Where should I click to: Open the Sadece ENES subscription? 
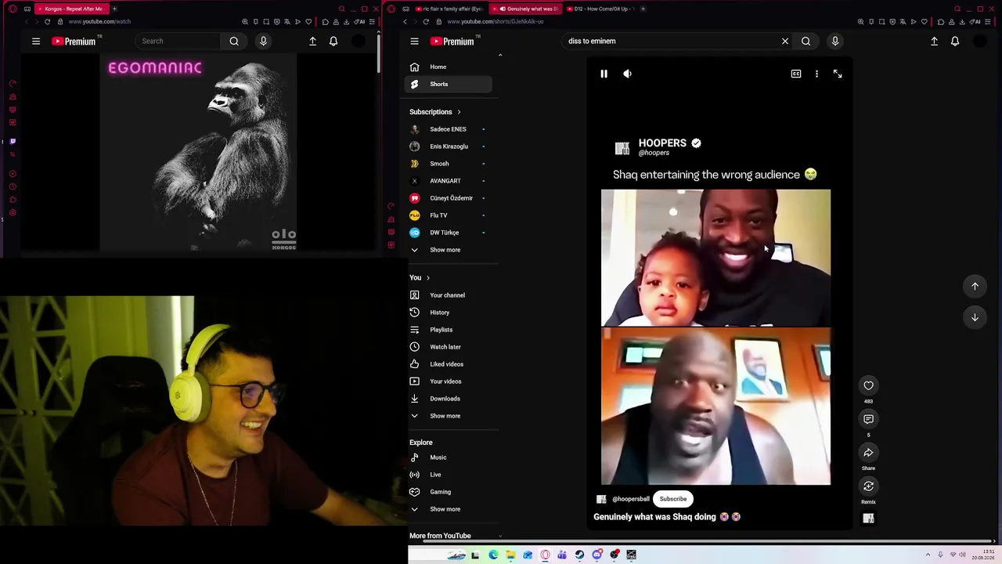(x=449, y=129)
